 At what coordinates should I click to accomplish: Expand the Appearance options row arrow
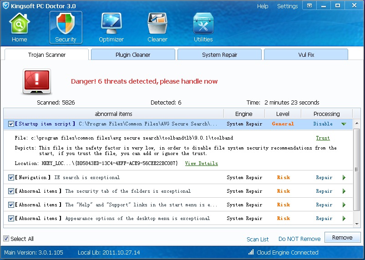click(344, 218)
